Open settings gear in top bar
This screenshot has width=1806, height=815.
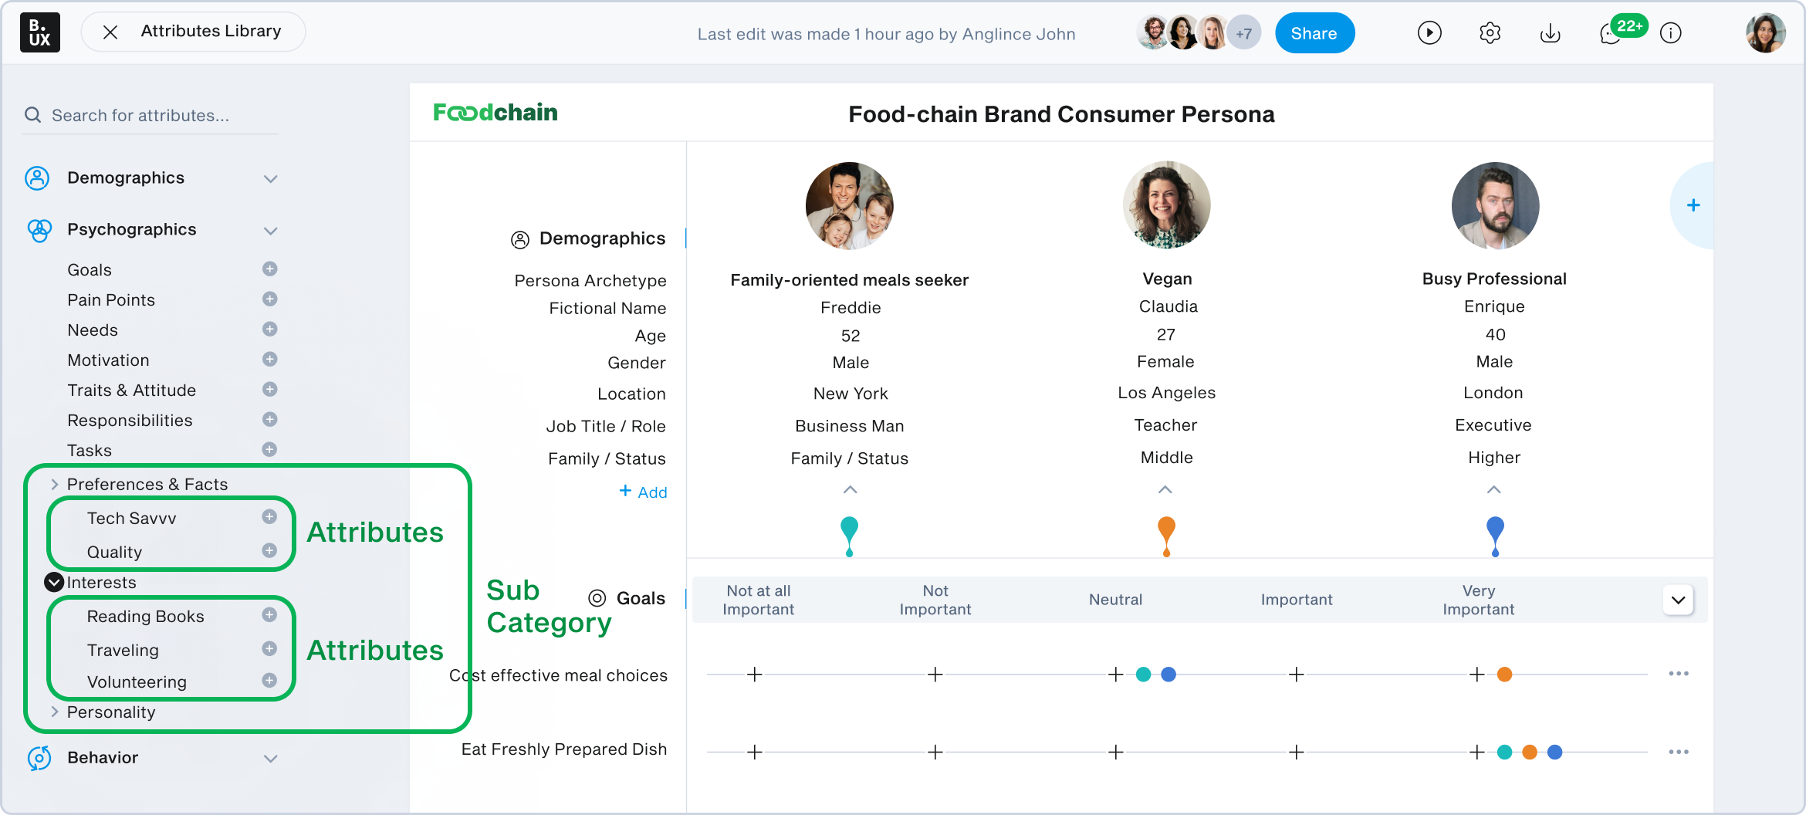(1490, 33)
